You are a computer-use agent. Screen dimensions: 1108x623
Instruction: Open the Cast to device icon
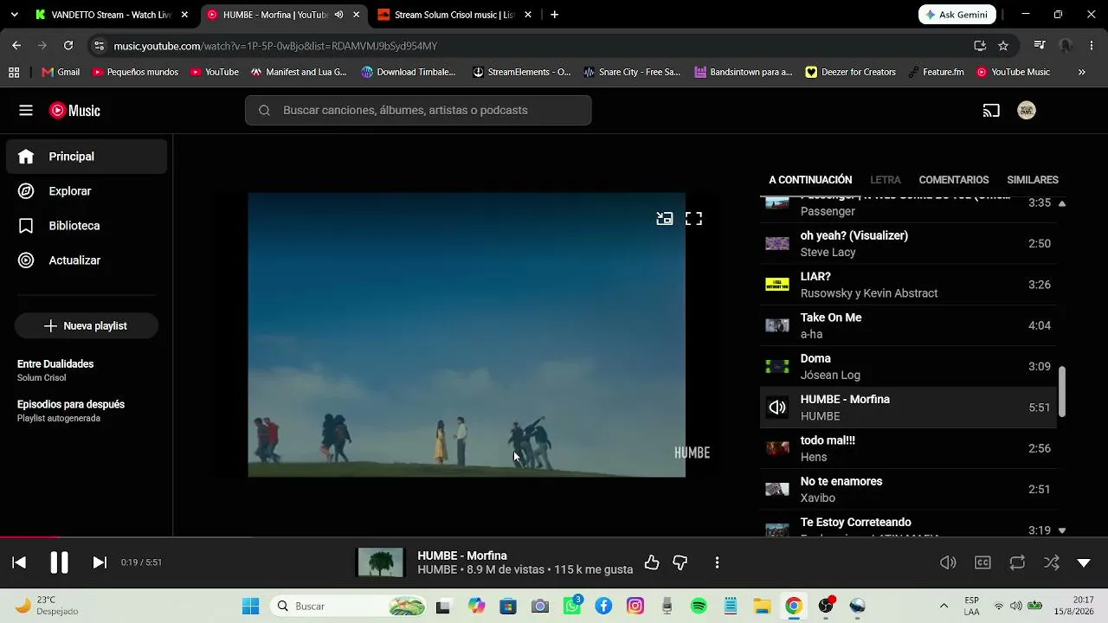991,111
